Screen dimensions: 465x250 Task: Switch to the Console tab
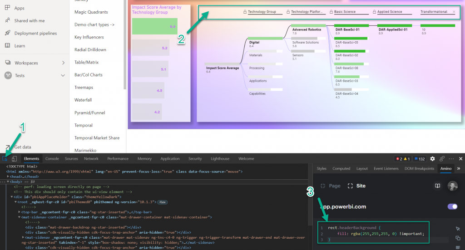coord(52,159)
